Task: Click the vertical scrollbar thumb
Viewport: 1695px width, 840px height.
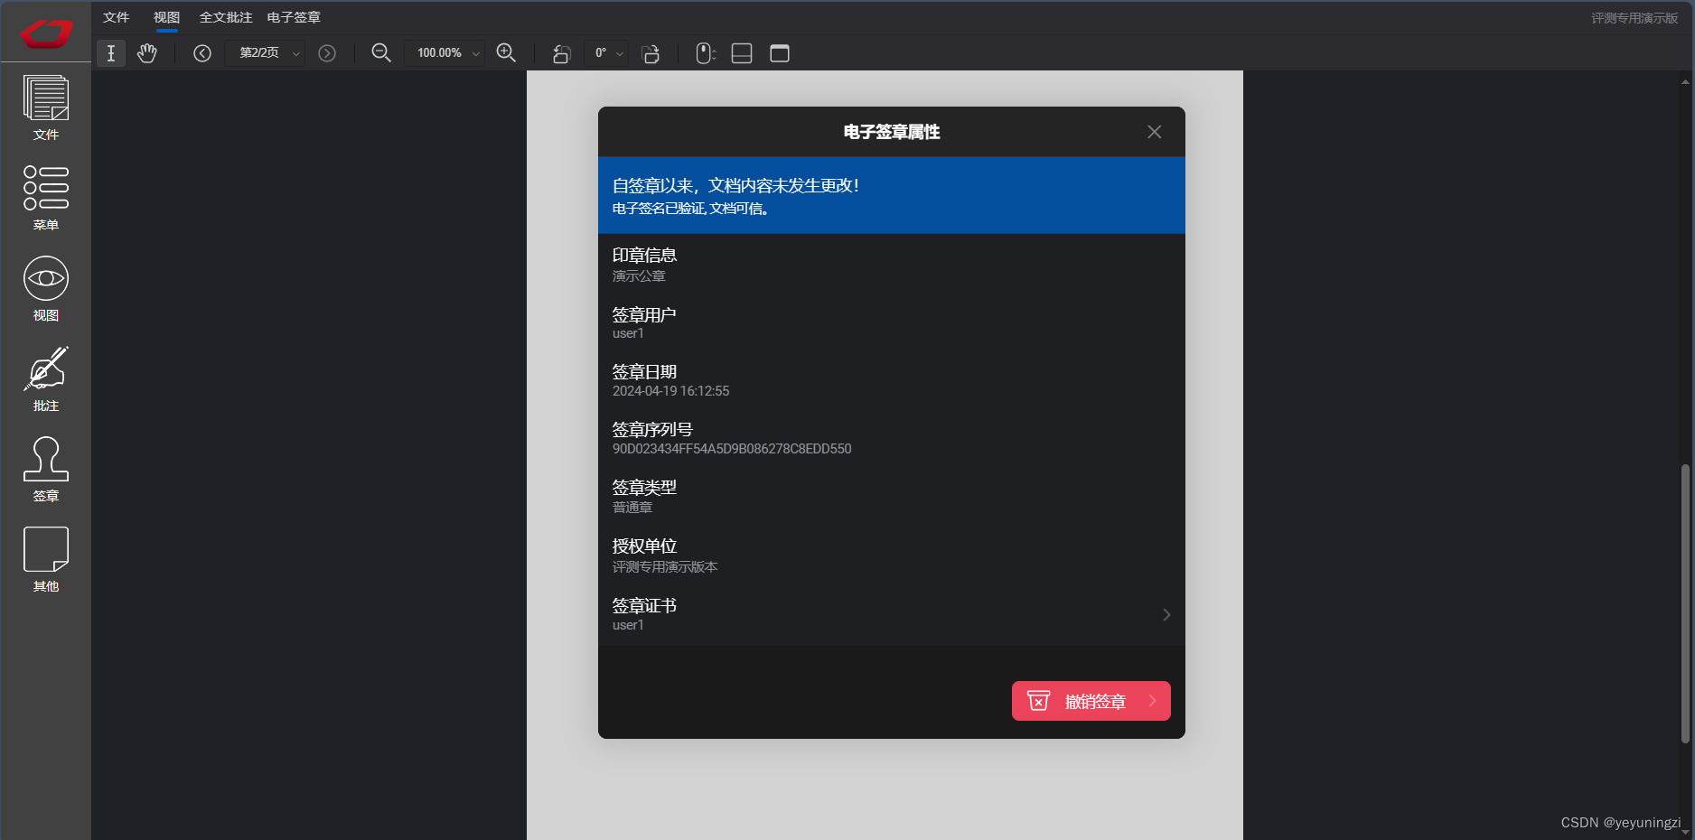Action: pyautogui.click(x=1685, y=603)
